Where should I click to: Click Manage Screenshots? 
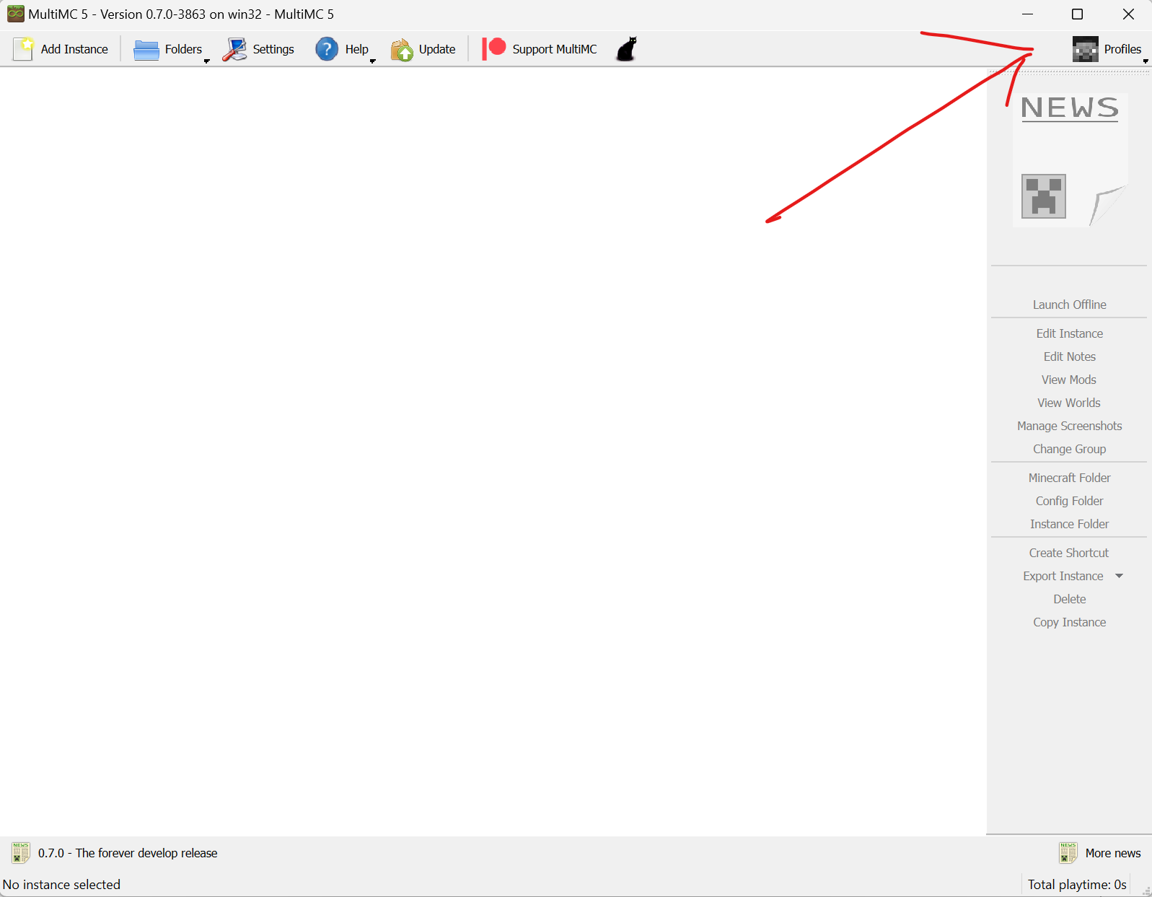point(1069,426)
